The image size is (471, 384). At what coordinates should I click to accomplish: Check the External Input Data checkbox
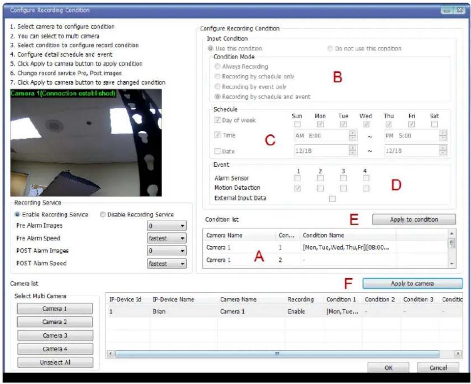pos(332,198)
